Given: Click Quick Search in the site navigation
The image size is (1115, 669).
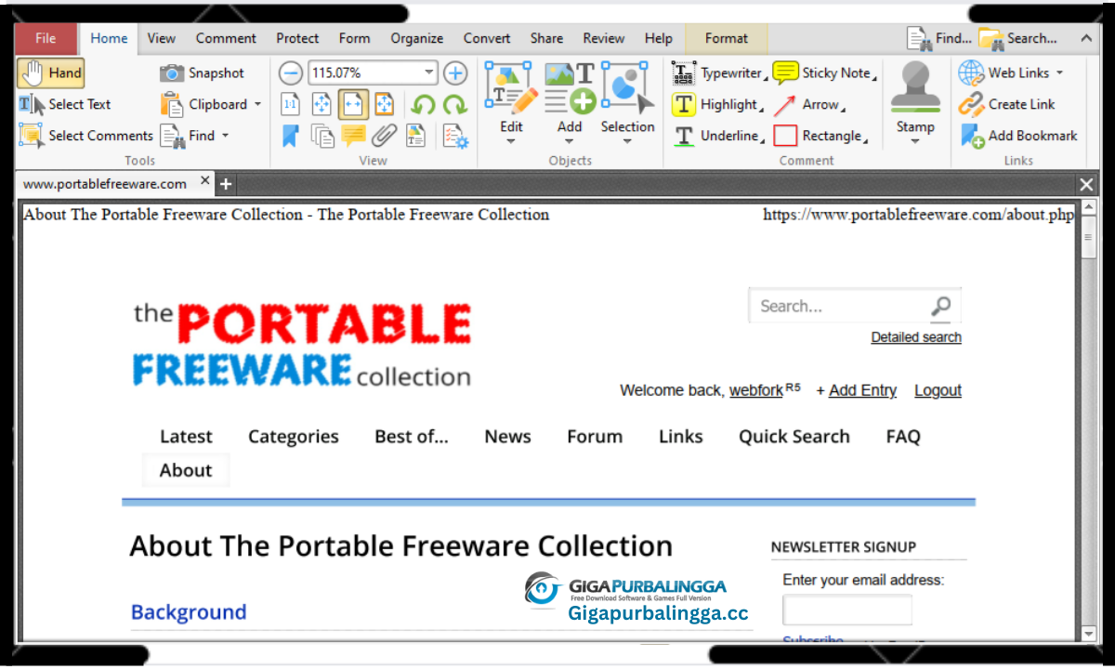Looking at the screenshot, I should [x=794, y=437].
